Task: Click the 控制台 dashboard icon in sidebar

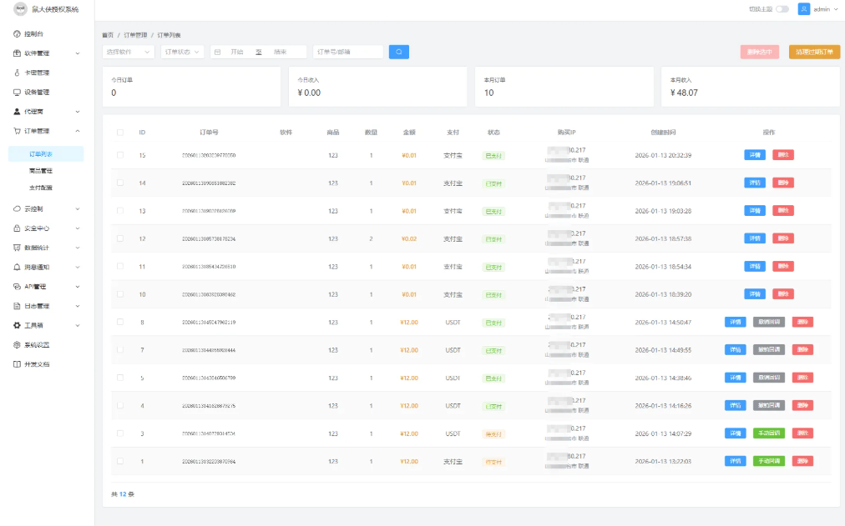Action: point(17,33)
